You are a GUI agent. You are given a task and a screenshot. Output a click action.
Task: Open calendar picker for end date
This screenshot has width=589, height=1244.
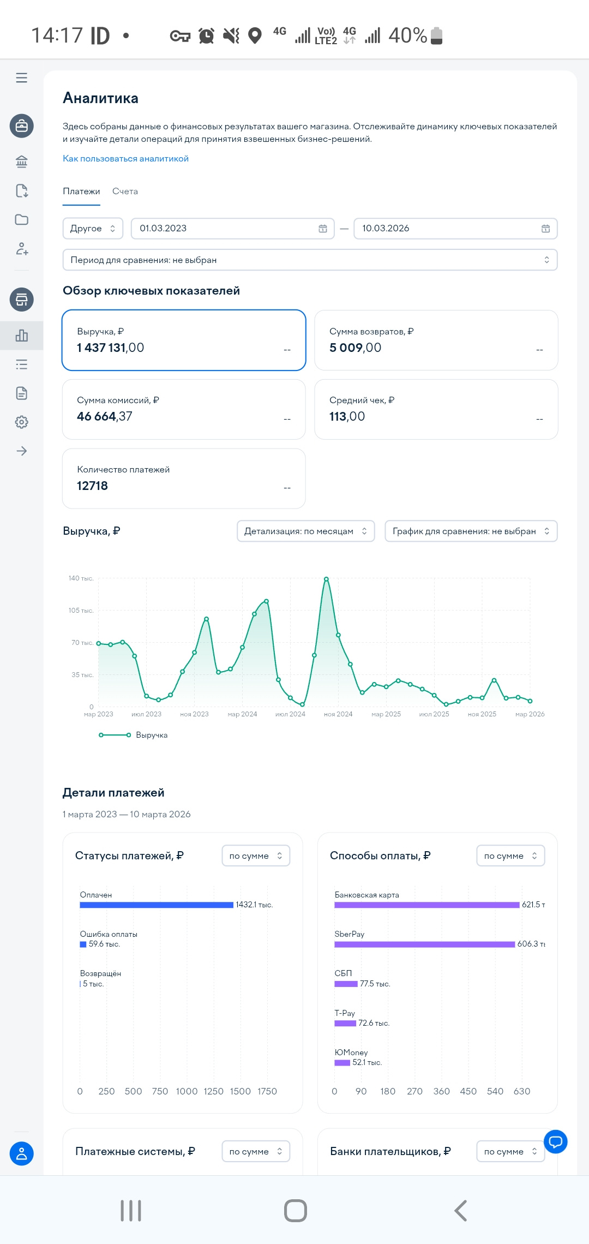pyautogui.click(x=545, y=229)
